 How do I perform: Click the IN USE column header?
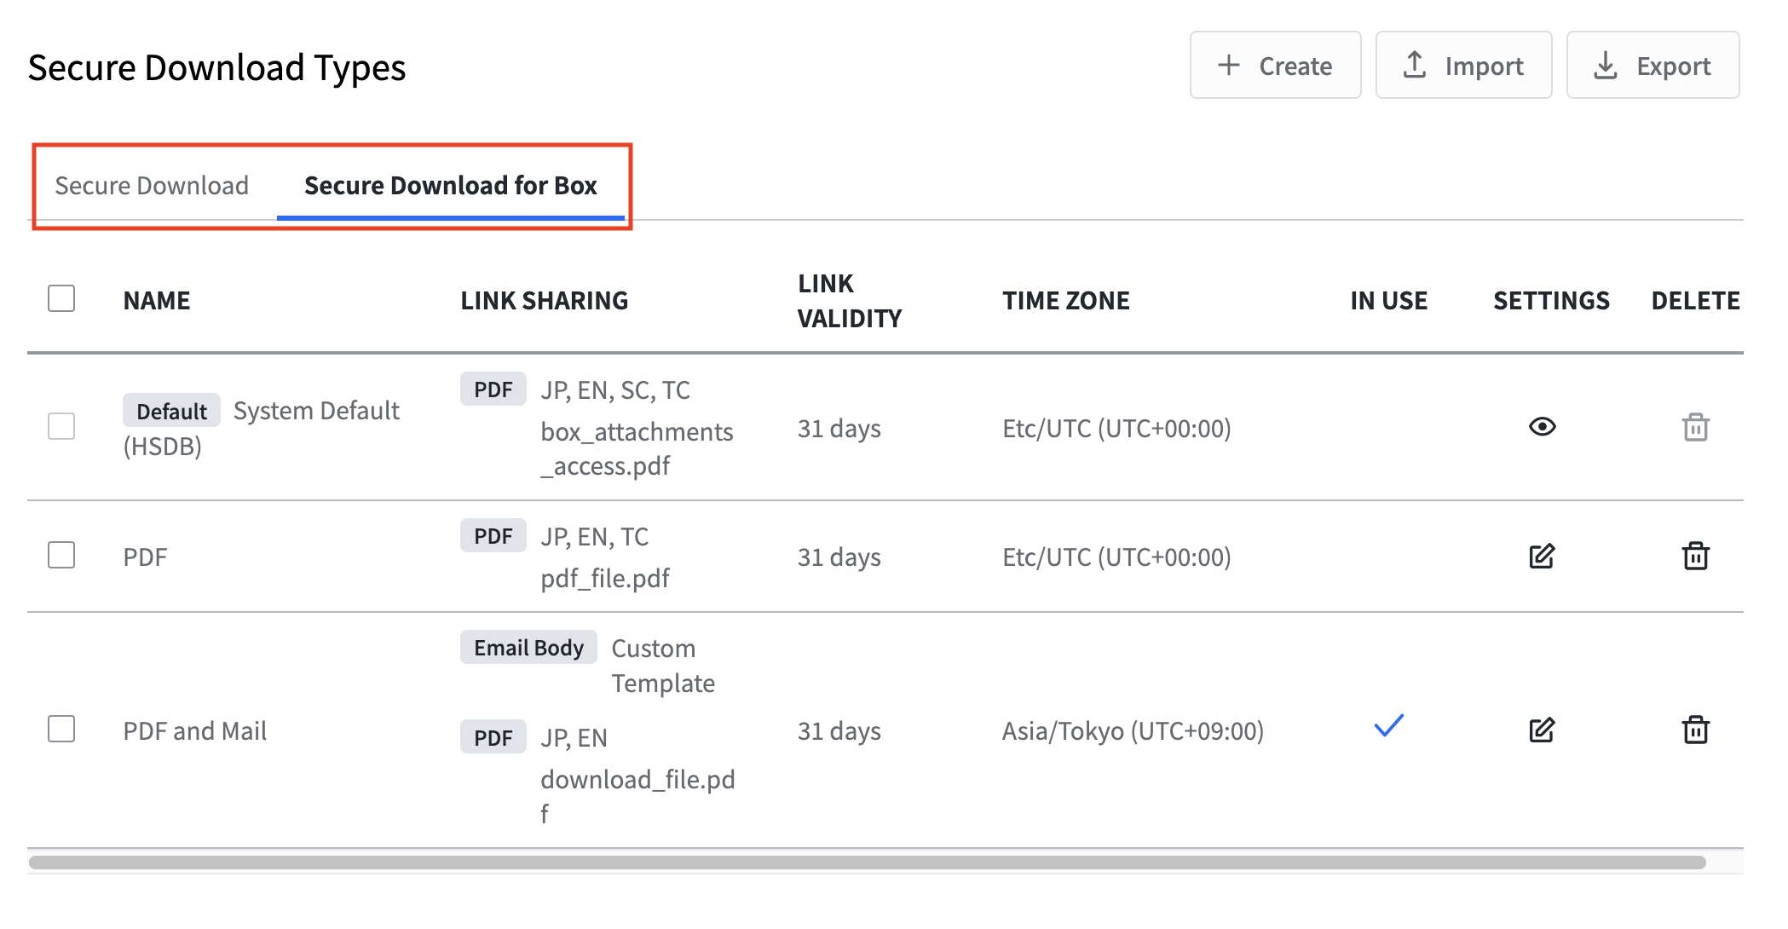tap(1388, 301)
